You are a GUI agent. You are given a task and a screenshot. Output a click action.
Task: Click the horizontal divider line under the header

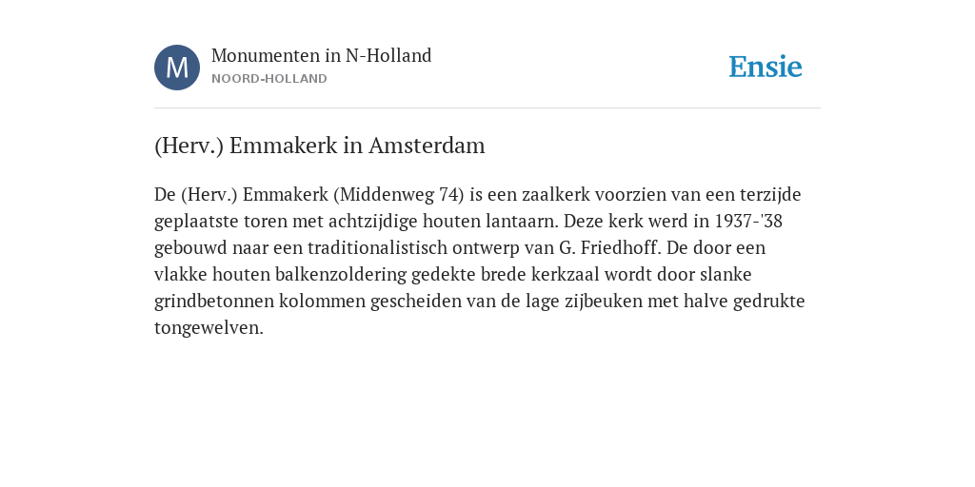(487, 108)
